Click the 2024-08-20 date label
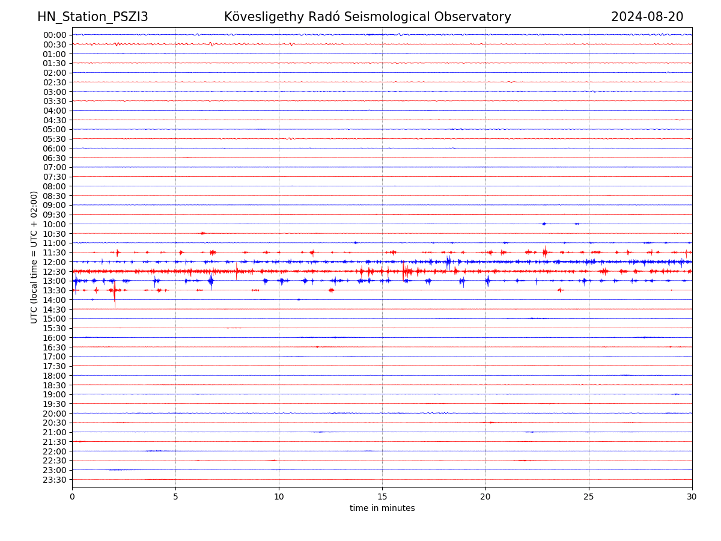Screen dimensions: 721x541 646,17
